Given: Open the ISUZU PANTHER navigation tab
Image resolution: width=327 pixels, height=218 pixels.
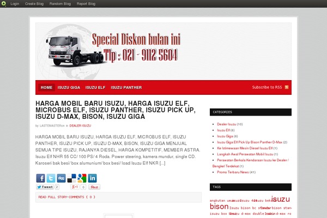Looking at the screenshot, I should (126, 87).
